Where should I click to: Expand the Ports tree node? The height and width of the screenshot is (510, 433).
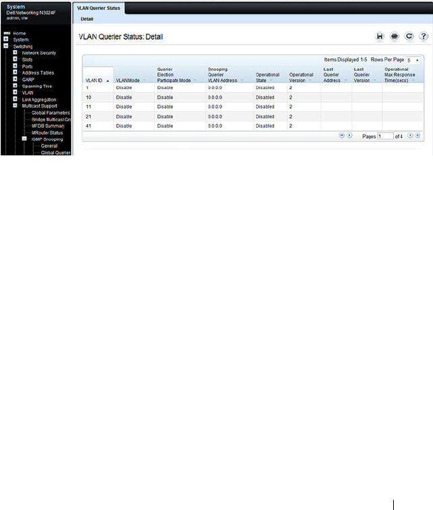click(15, 66)
